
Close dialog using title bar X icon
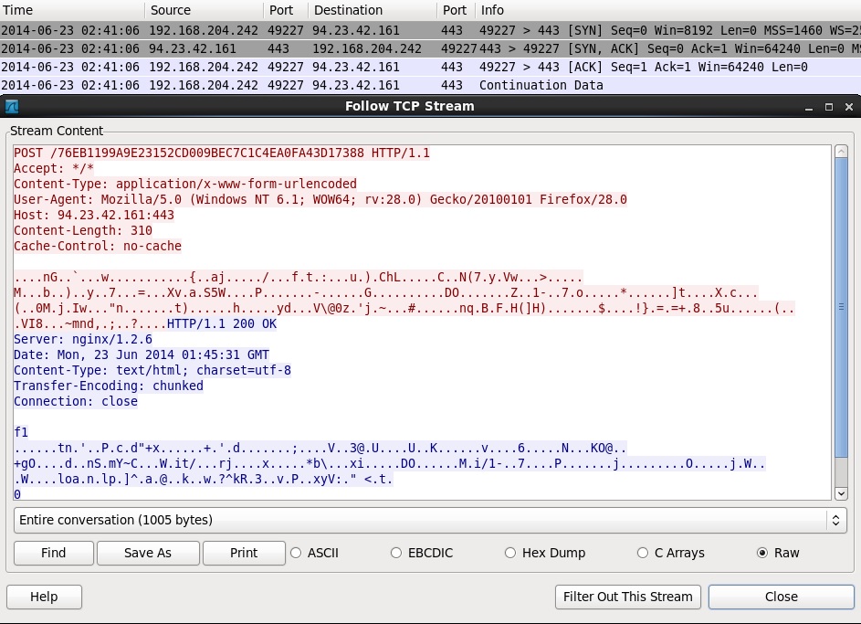(x=847, y=106)
